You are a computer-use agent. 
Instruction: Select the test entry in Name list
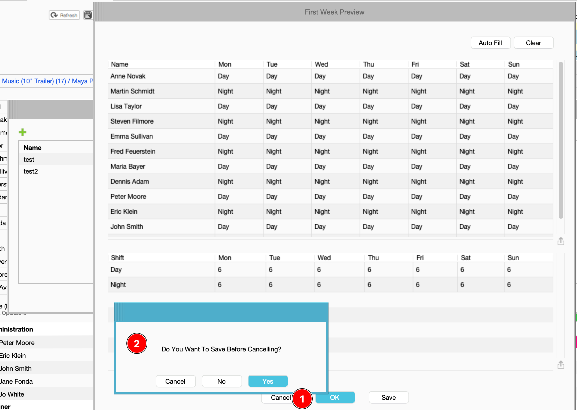[x=29, y=160]
